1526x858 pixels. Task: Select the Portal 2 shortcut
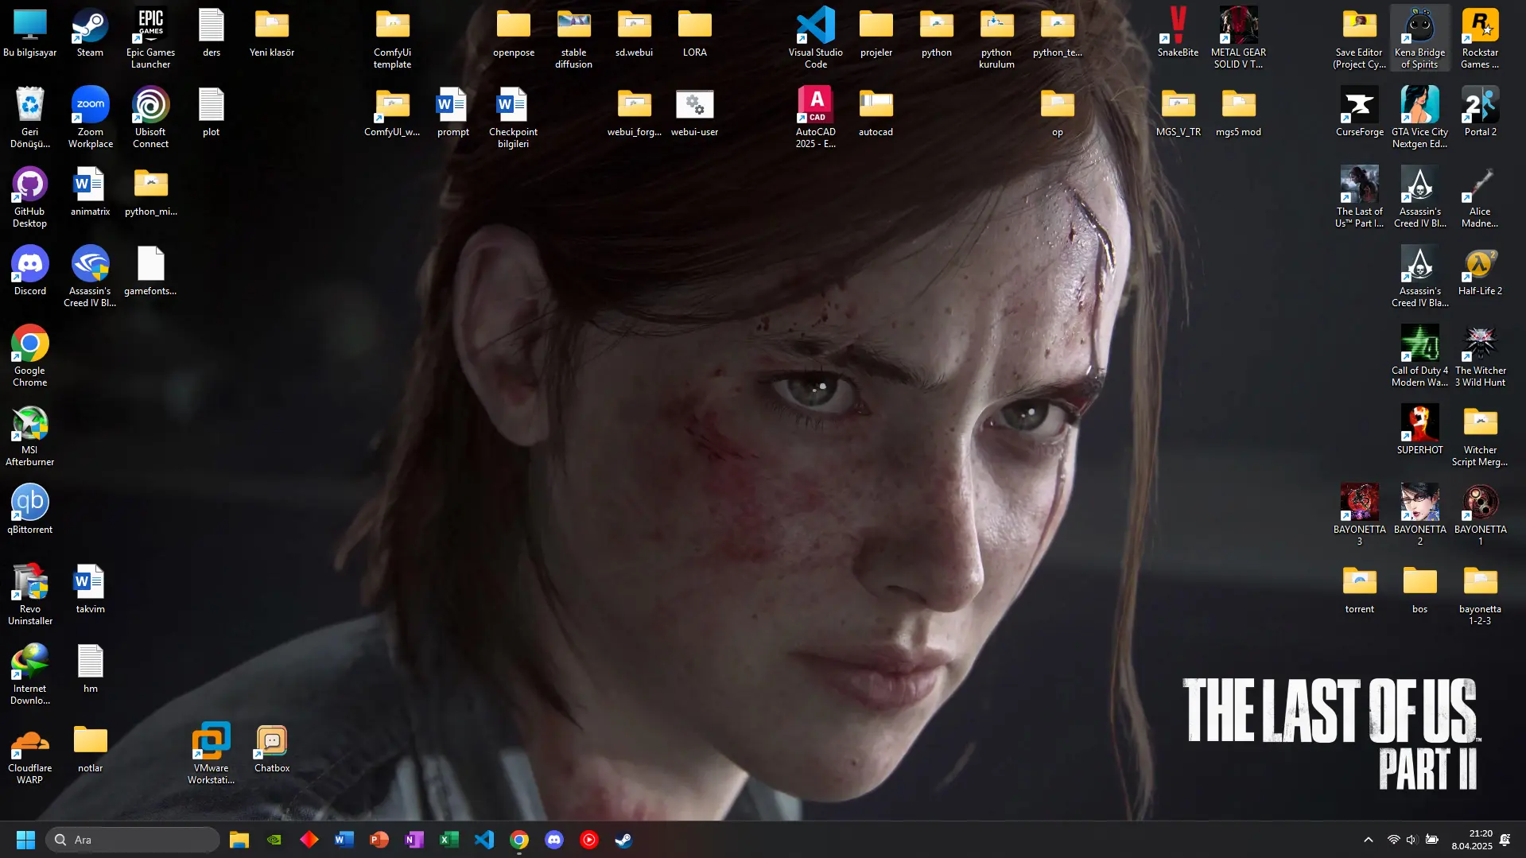point(1480,113)
